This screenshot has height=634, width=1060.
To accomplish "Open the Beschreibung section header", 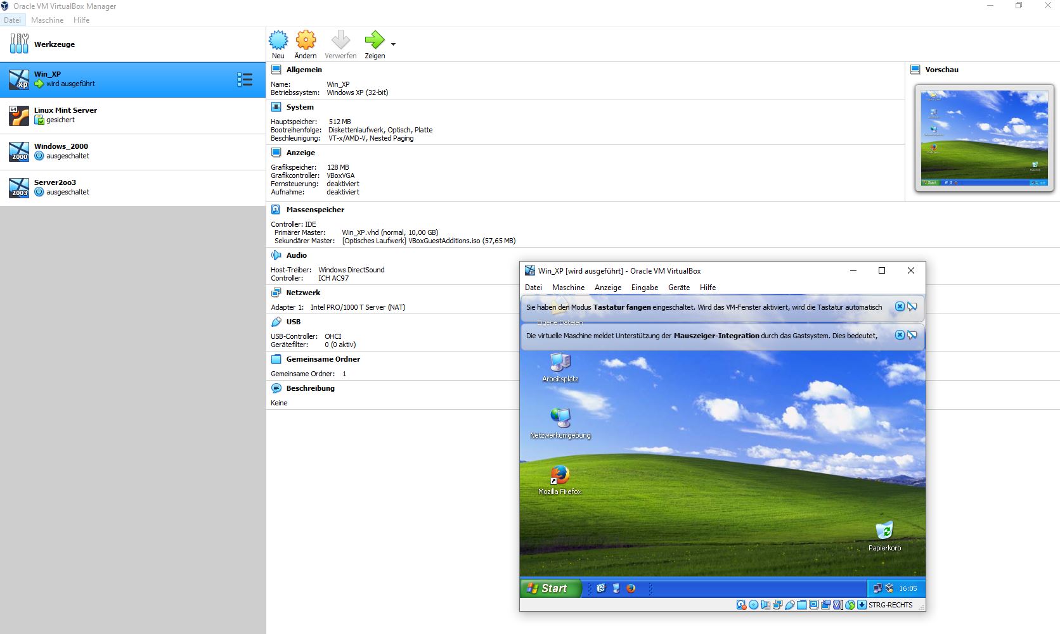I will click(x=310, y=388).
